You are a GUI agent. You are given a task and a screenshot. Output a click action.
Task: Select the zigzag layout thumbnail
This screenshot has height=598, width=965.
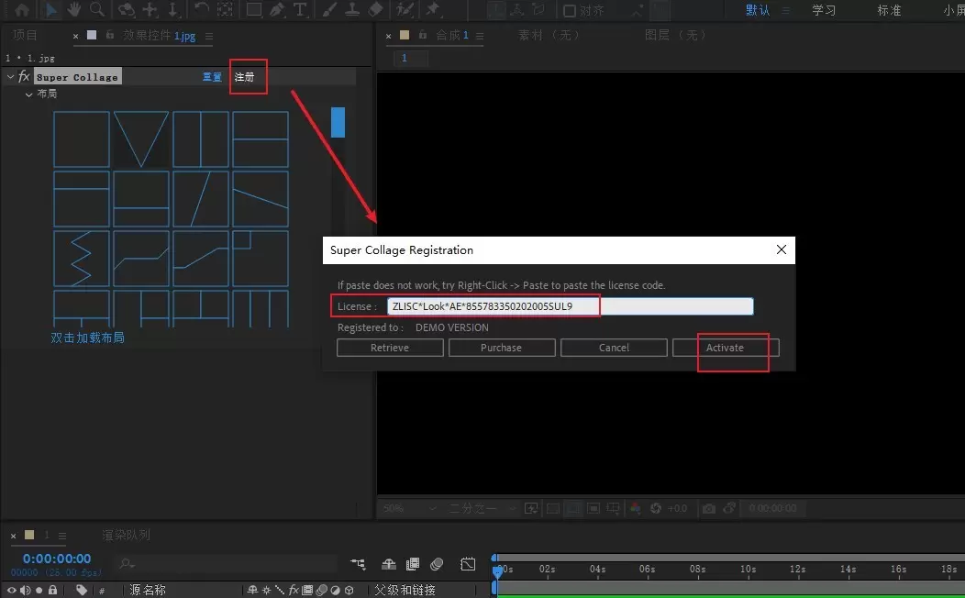pos(82,259)
